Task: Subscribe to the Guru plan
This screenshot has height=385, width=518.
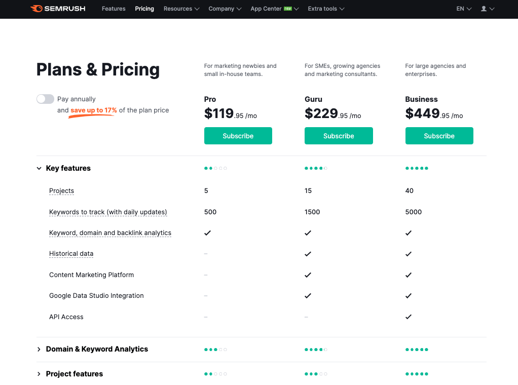Action: 339,136
